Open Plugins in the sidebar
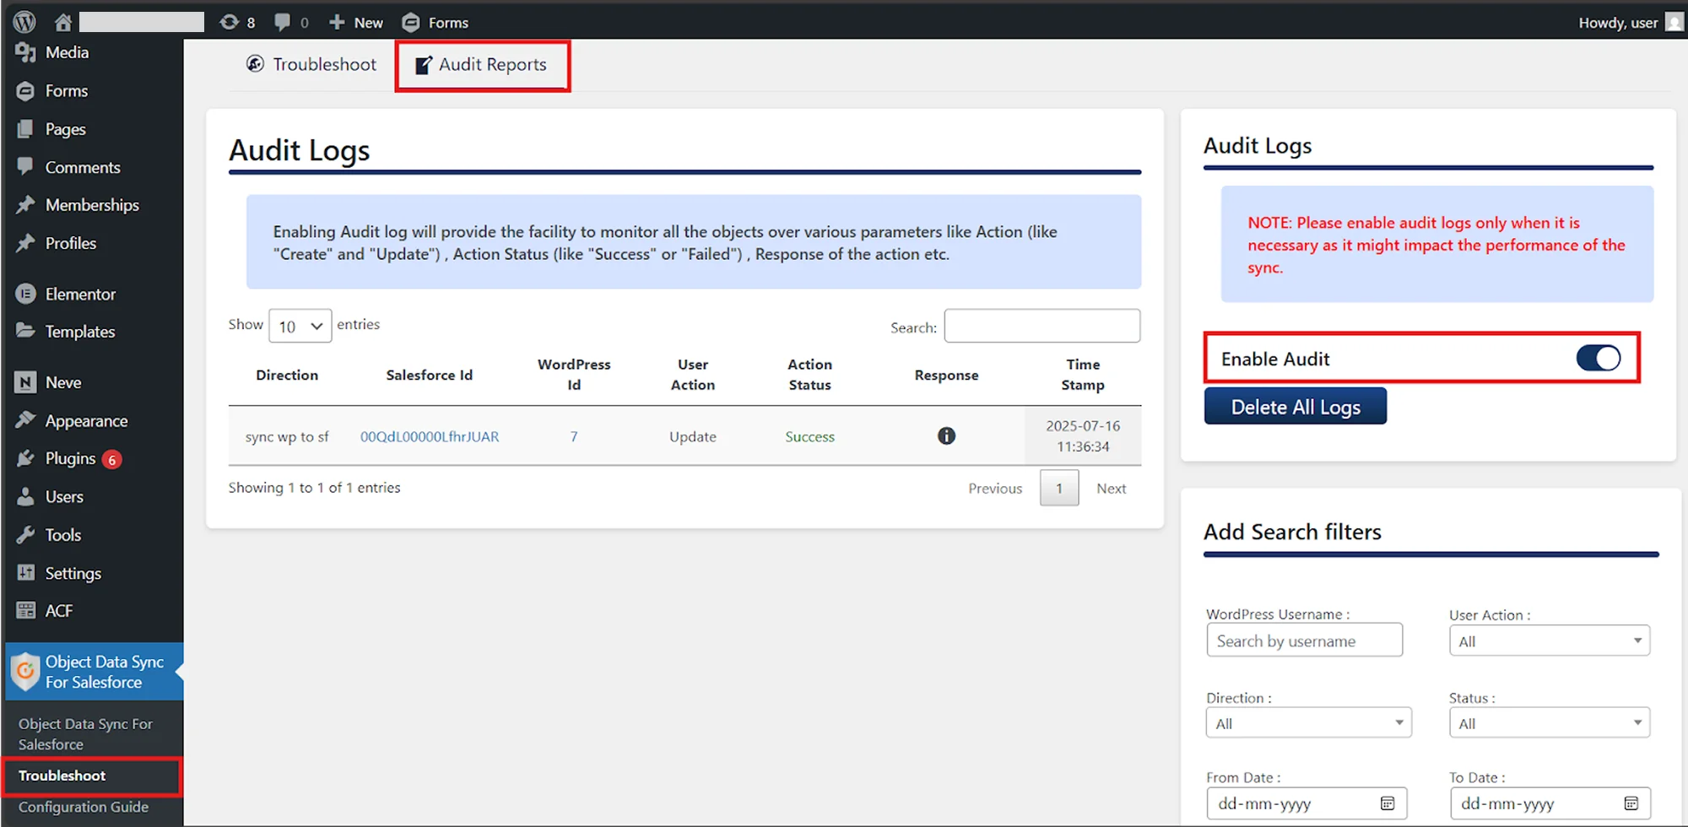 click(70, 458)
